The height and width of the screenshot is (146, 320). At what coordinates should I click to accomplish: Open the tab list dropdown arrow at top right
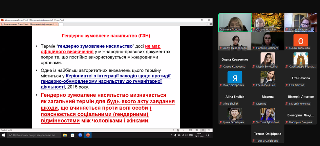click(207, 24)
